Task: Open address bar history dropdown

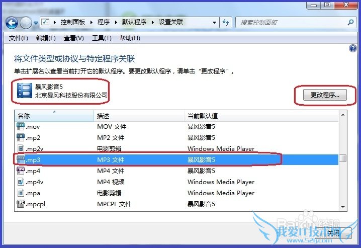Action: 214,23
